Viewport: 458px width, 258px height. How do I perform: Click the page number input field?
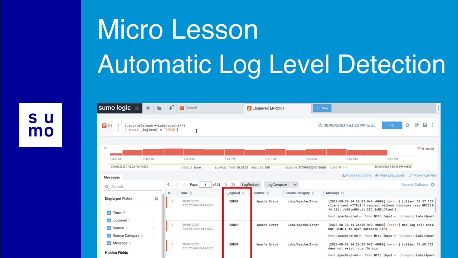pyautogui.click(x=205, y=185)
